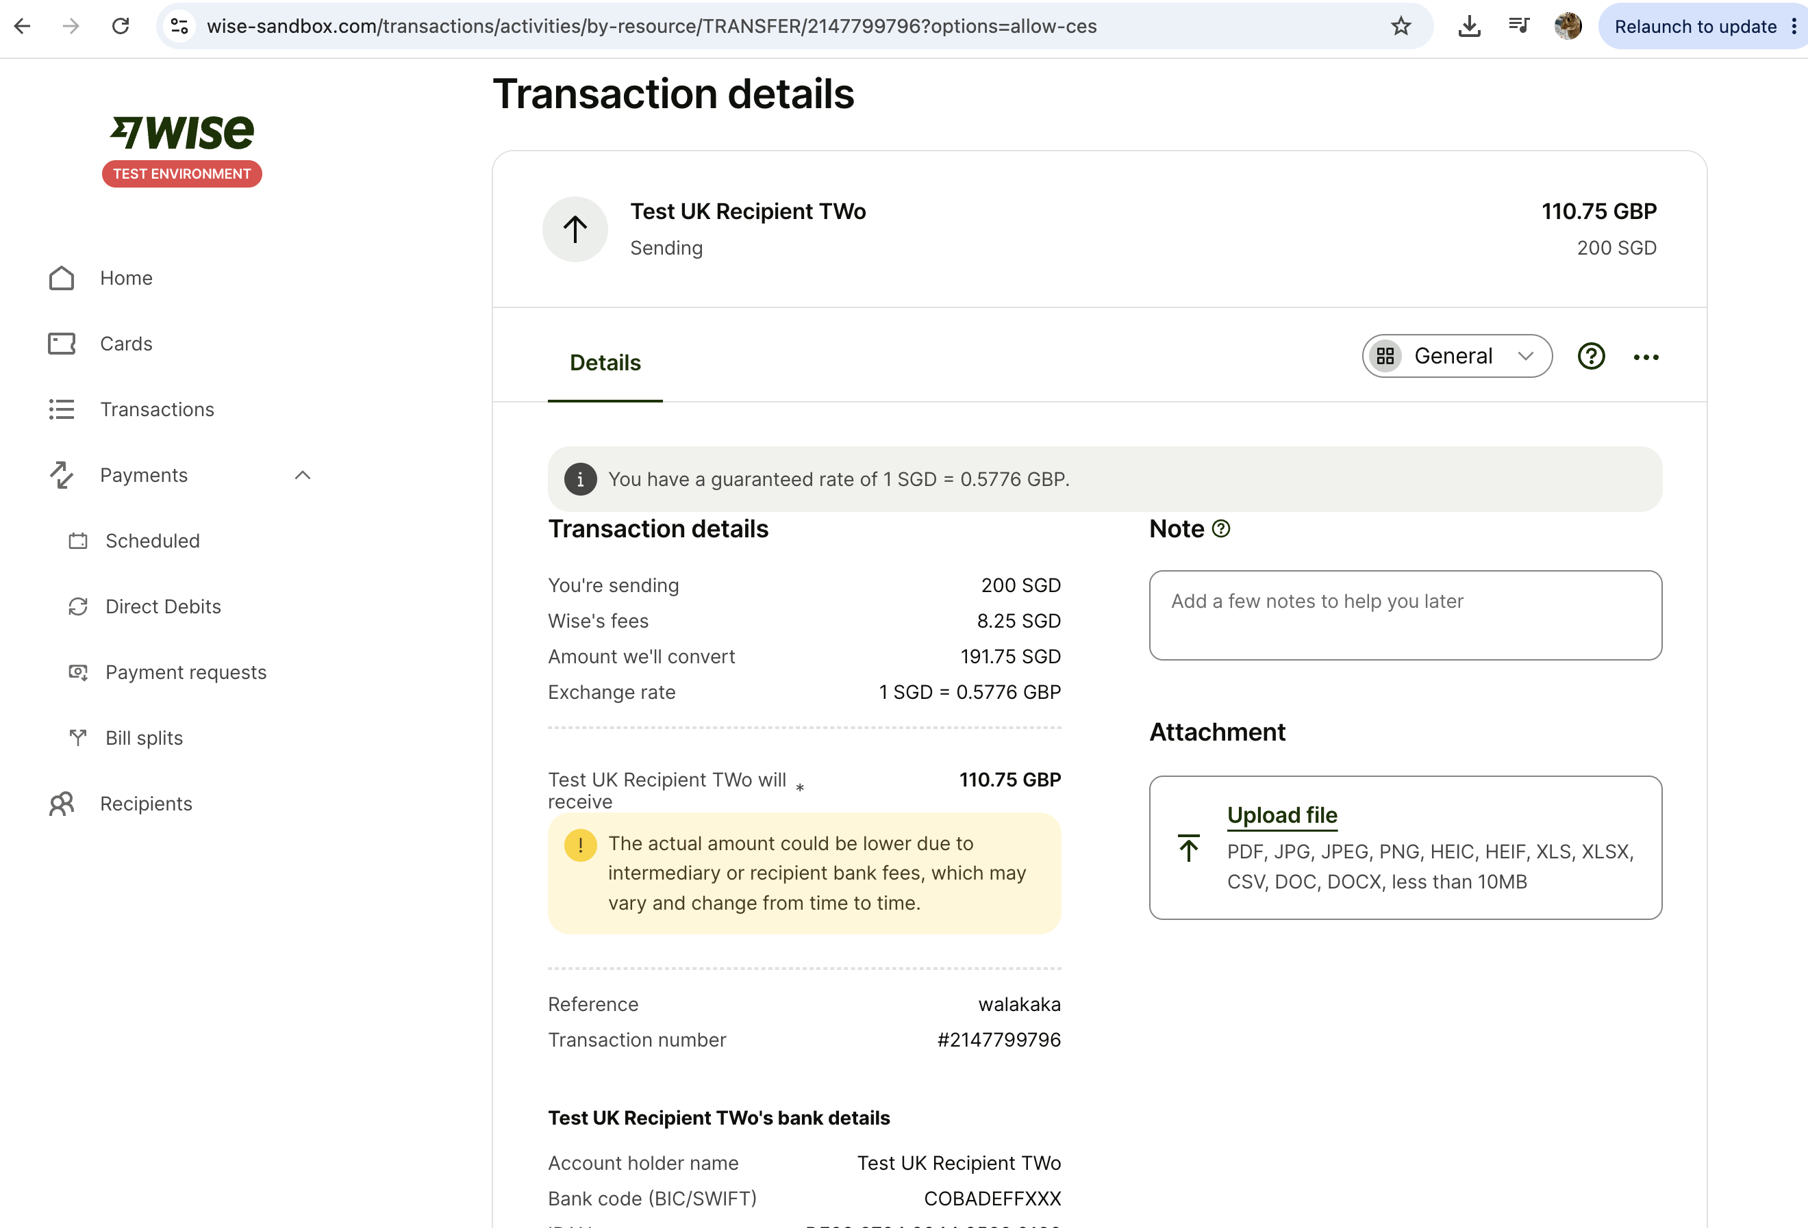The image size is (1808, 1228).
Task: Click bank code COBADEFFXXX
Action: pos(992,1199)
